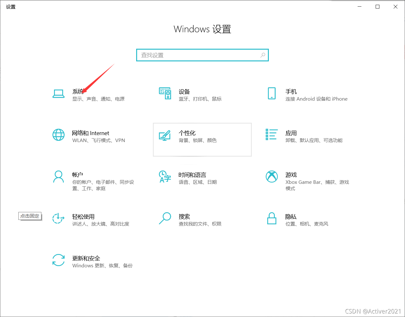Open the 帐户 settings title
Image resolution: width=405 pixels, height=317 pixels.
(78, 175)
